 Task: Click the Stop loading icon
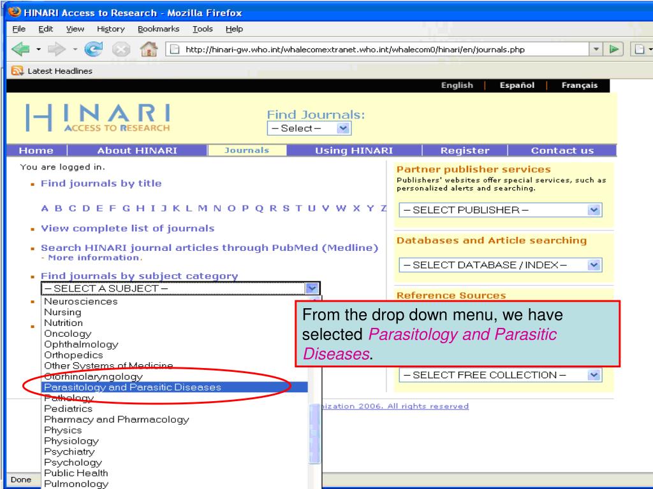tap(121, 50)
